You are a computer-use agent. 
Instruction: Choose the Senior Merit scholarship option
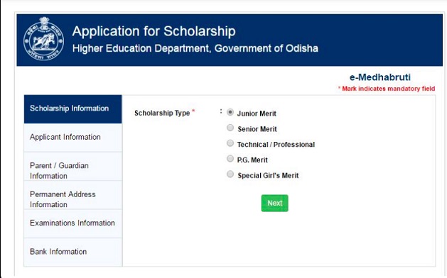pyautogui.click(x=230, y=128)
